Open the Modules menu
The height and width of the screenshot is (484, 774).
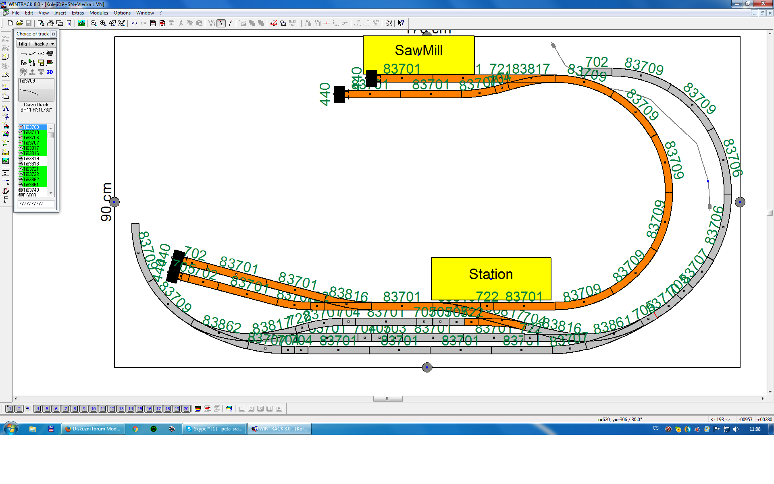point(98,13)
